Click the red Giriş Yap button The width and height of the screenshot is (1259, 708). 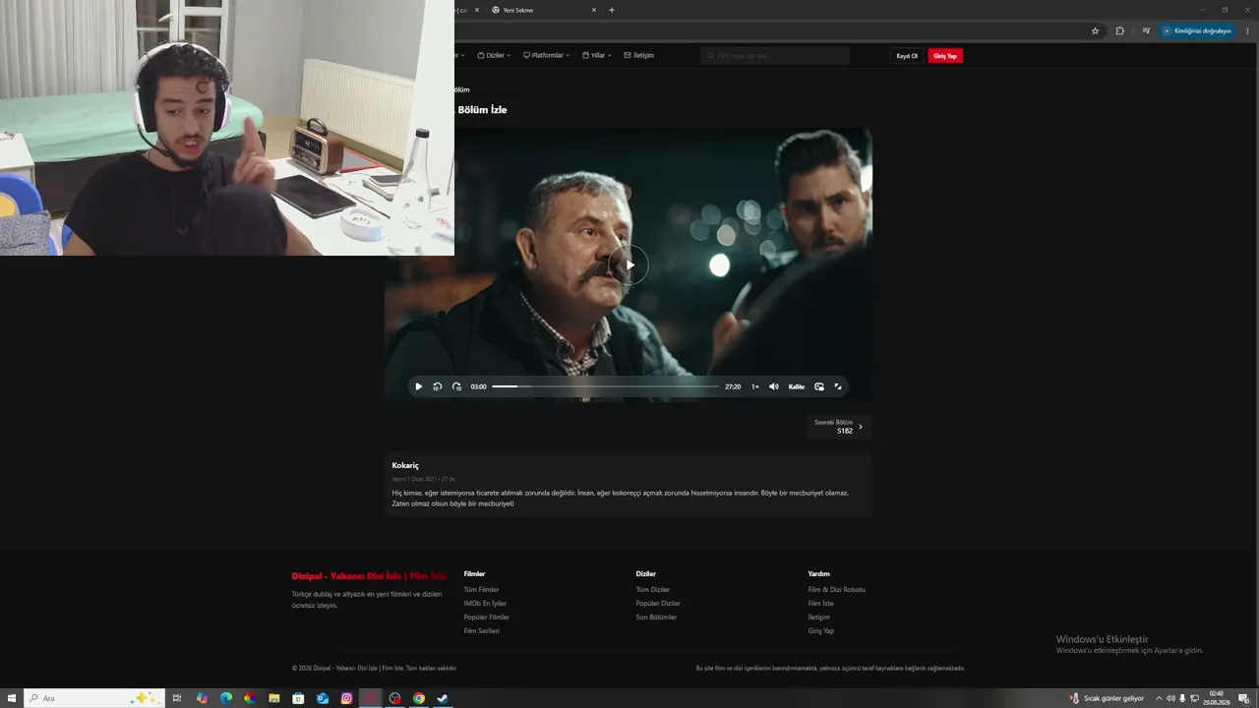(x=945, y=56)
